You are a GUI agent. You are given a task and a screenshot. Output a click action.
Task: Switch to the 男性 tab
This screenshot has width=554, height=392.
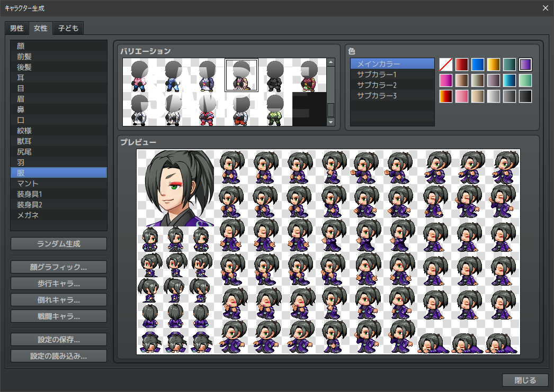click(x=17, y=28)
